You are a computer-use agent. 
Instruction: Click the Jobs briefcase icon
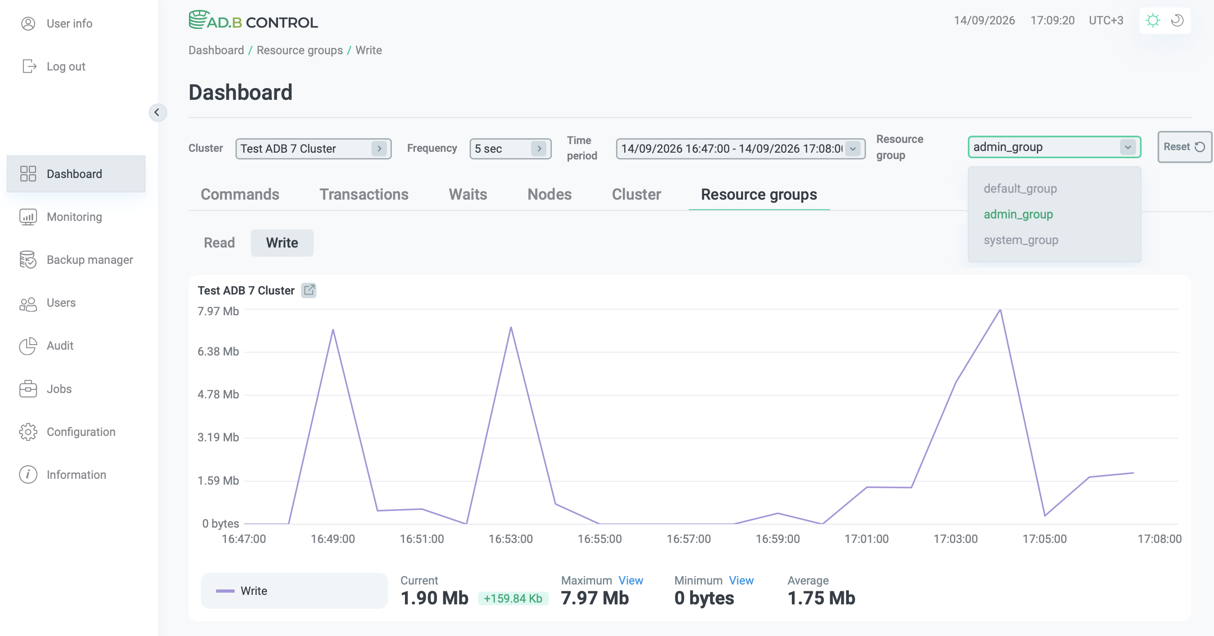28,388
